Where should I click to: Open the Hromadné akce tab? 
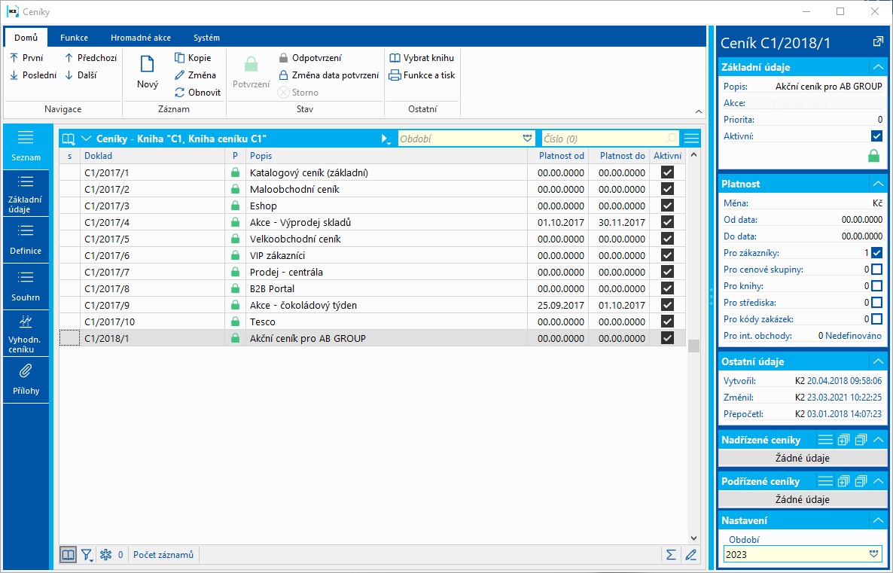point(141,38)
